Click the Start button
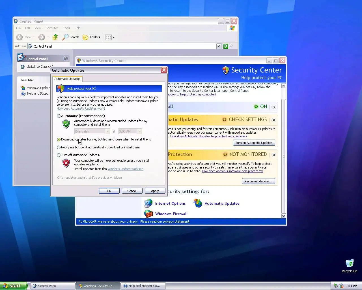 click(x=13, y=286)
